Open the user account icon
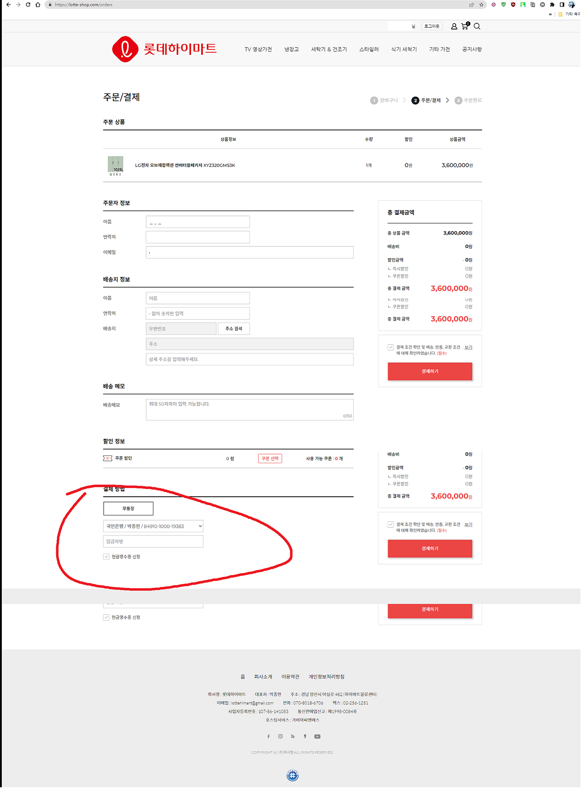This screenshot has width=581, height=801. tap(454, 26)
